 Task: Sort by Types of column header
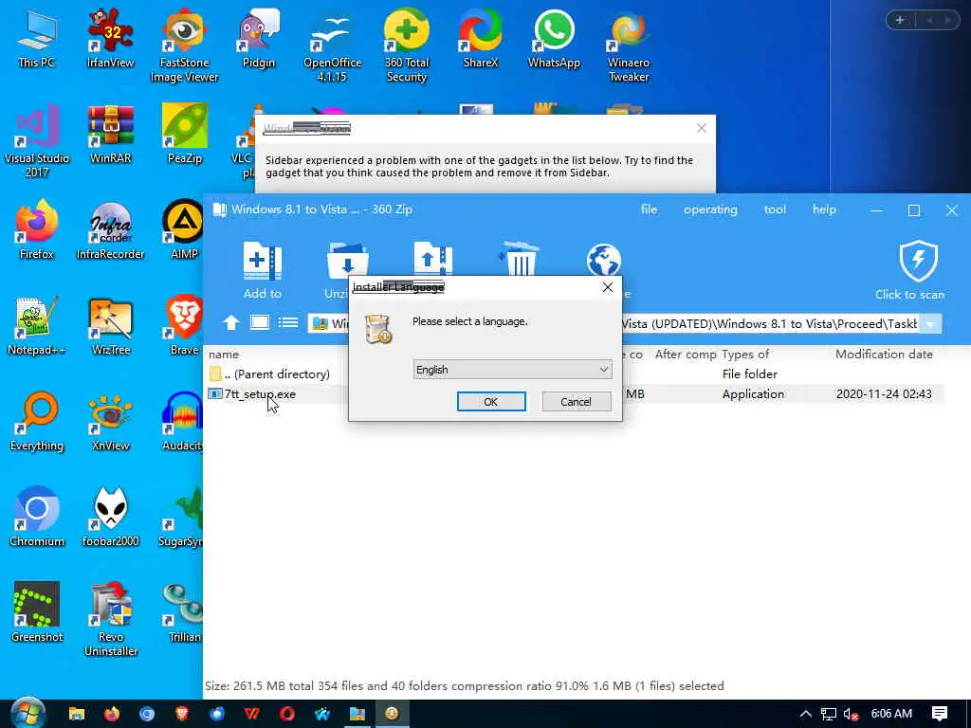point(745,355)
